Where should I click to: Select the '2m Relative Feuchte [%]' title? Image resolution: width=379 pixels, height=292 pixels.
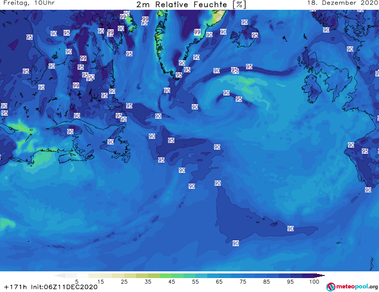point(191,5)
